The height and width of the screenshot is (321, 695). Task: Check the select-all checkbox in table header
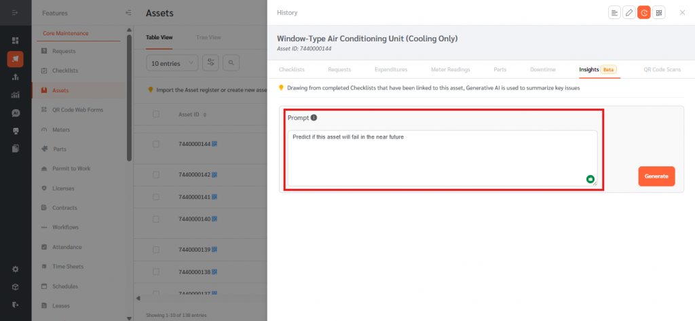tap(156, 114)
